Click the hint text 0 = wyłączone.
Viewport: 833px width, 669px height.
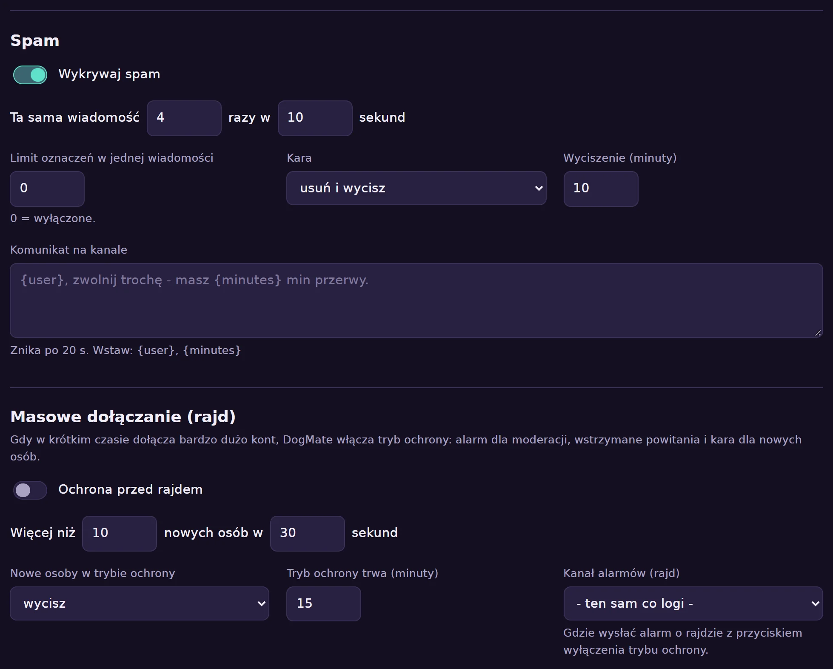click(x=53, y=219)
